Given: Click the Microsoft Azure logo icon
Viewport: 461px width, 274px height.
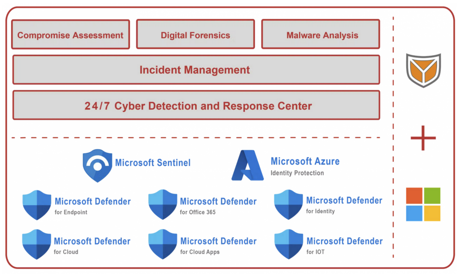Looking at the screenshot, I should coord(248,165).
